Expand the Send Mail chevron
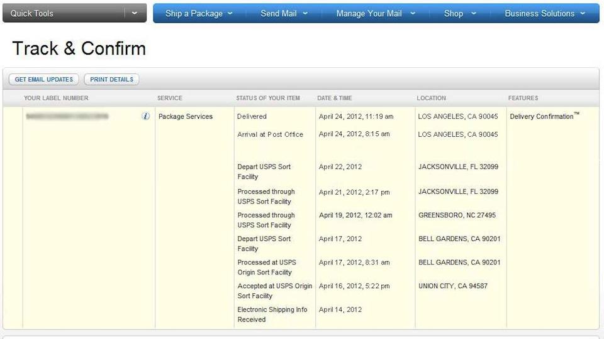The height and width of the screenshot is (339, 604). (305, 14)
